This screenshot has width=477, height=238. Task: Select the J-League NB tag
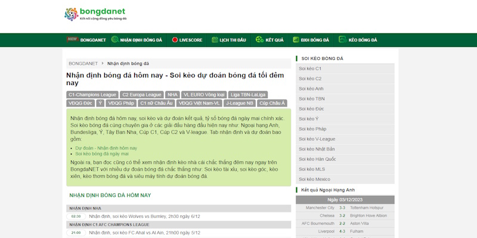(x=240, y=103)
